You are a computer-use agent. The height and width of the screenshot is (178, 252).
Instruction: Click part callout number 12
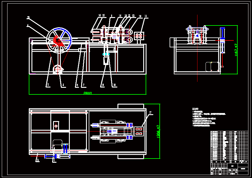point(129,16)
